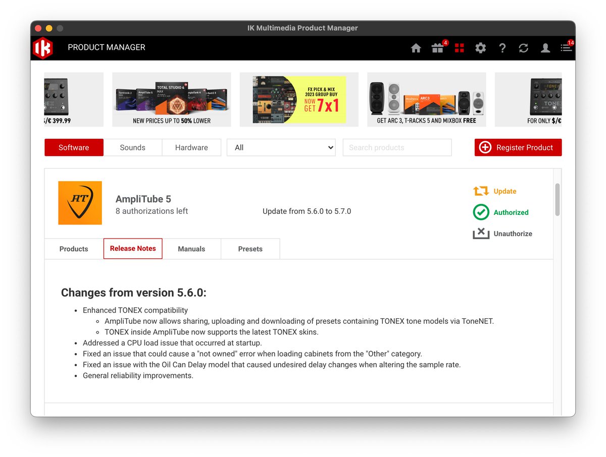Click the CPU load issue bullet
The width and height of the screenshot is (606, 457).
coord(172,343)
